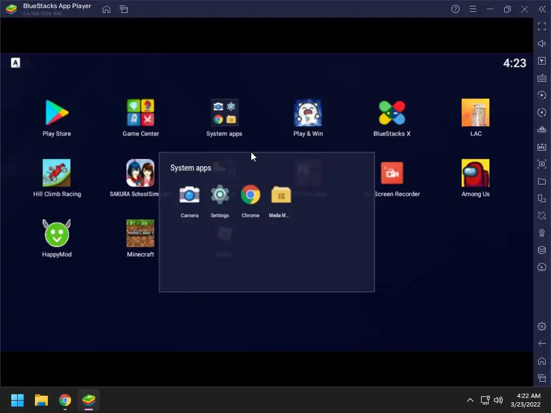
Task: Open the System apps folder icon
Action: pos(224,113)
